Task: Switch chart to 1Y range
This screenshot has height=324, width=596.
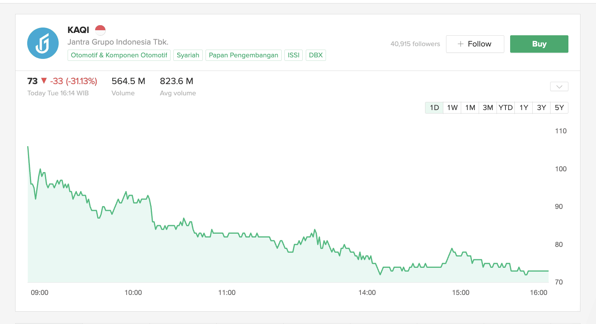Action: pos(524,108)
